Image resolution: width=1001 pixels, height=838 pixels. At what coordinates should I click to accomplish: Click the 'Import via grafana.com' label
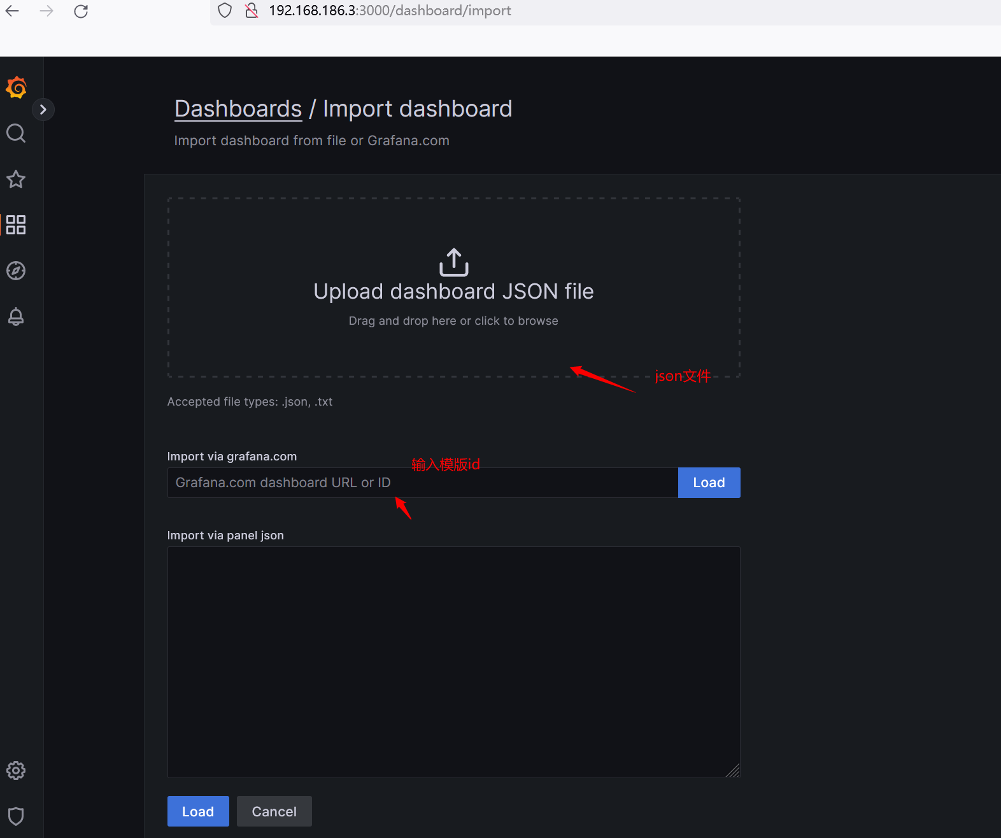coord(232,457)
